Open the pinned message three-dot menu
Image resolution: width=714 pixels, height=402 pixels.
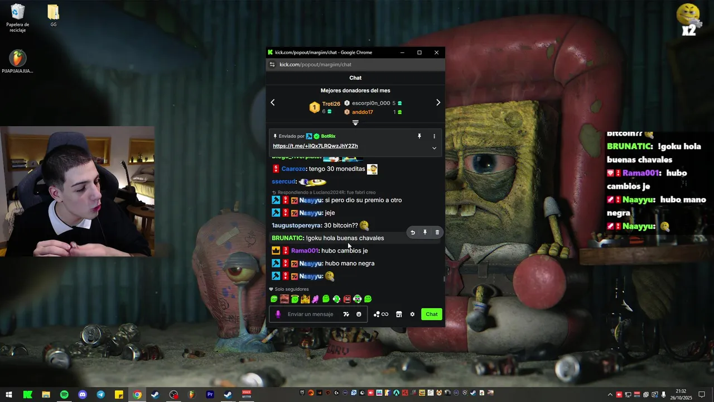(x=434, y=136)
